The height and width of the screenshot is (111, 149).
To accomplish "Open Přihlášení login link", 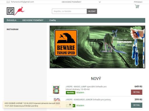I will (138, 2).
